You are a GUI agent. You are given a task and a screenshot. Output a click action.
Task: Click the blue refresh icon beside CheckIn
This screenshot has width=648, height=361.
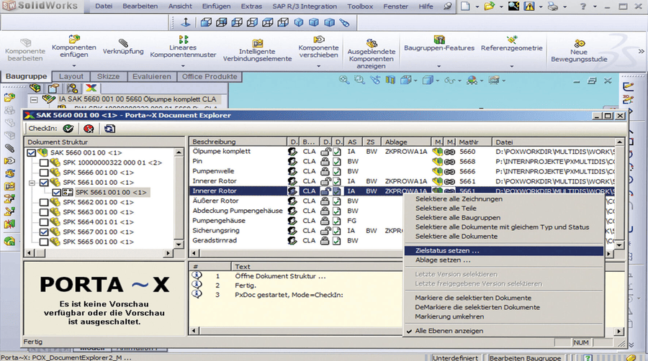tap(109, 129)
